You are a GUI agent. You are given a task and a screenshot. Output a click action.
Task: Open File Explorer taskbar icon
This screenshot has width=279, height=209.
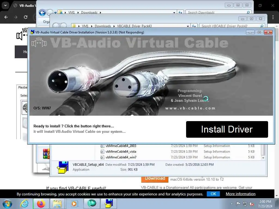57,204
